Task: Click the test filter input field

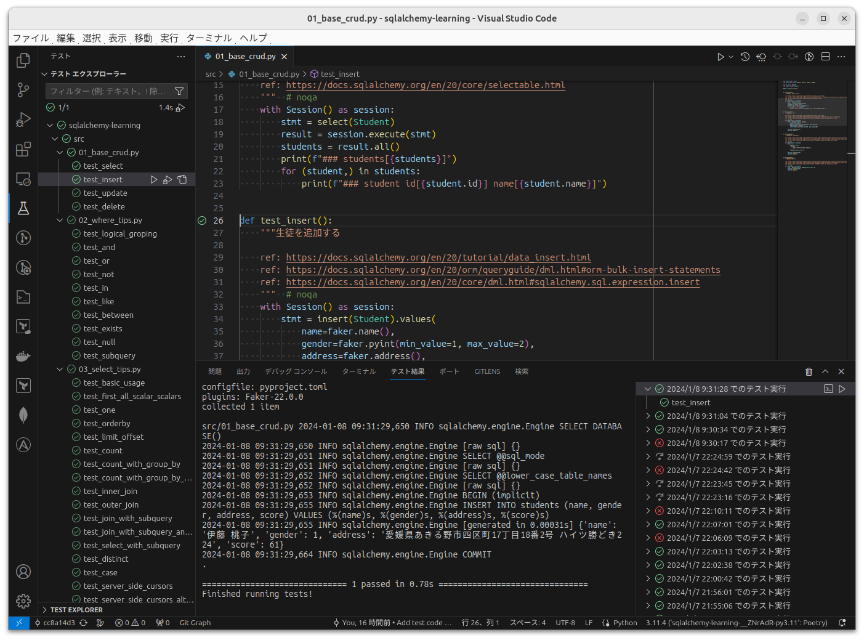Action: (x=109, y=91)
